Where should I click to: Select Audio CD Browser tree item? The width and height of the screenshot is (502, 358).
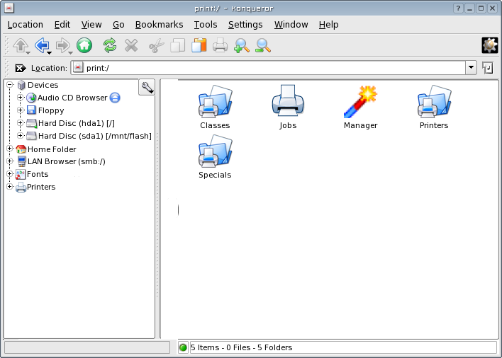(x=72, y=98)
